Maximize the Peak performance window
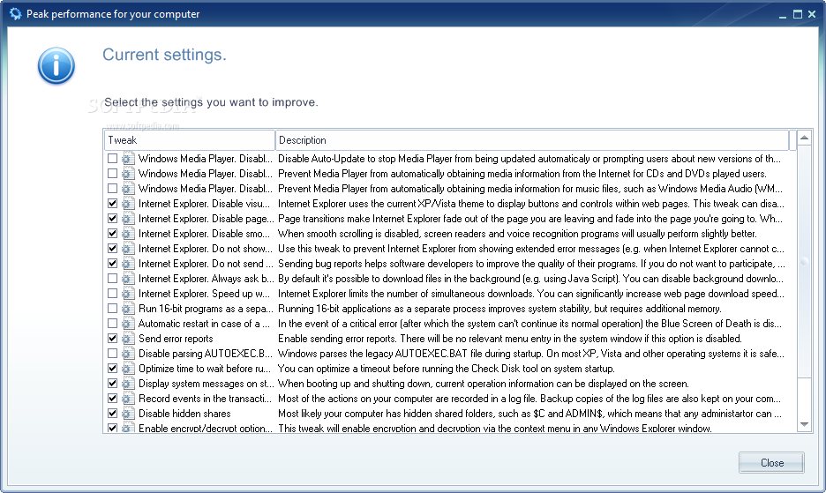The width and height of the screenshot is (826, 493). (798, 15)
